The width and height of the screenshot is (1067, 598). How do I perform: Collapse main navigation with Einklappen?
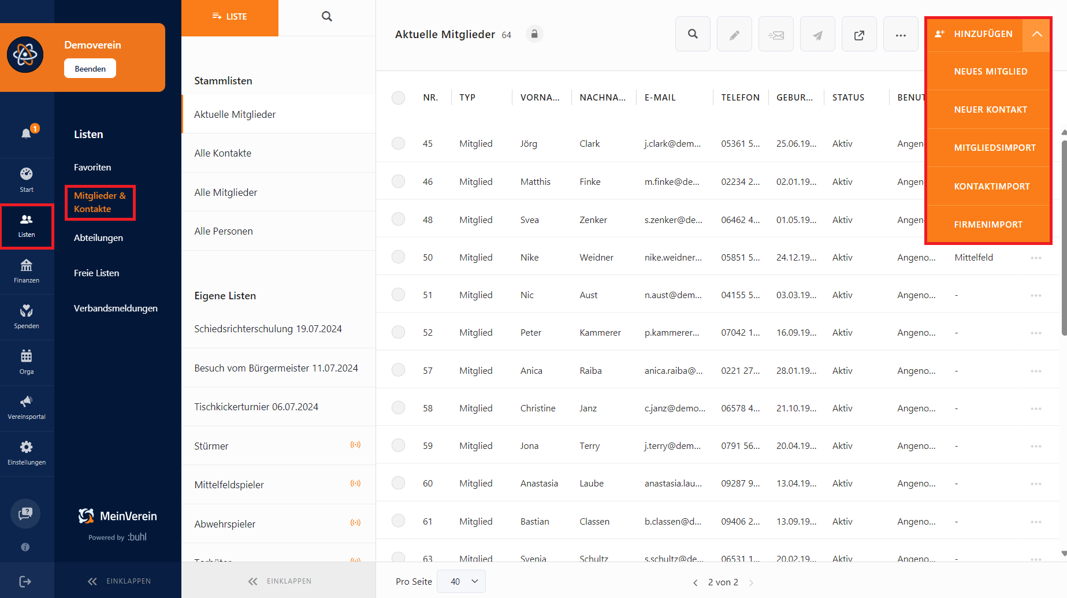tap(119, 581)
